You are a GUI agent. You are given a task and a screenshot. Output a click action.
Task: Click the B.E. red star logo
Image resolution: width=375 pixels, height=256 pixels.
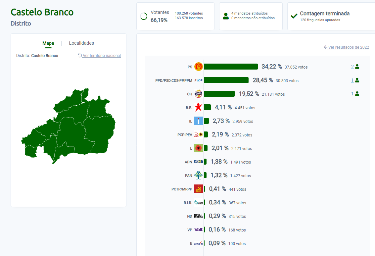tap(198, 108)
